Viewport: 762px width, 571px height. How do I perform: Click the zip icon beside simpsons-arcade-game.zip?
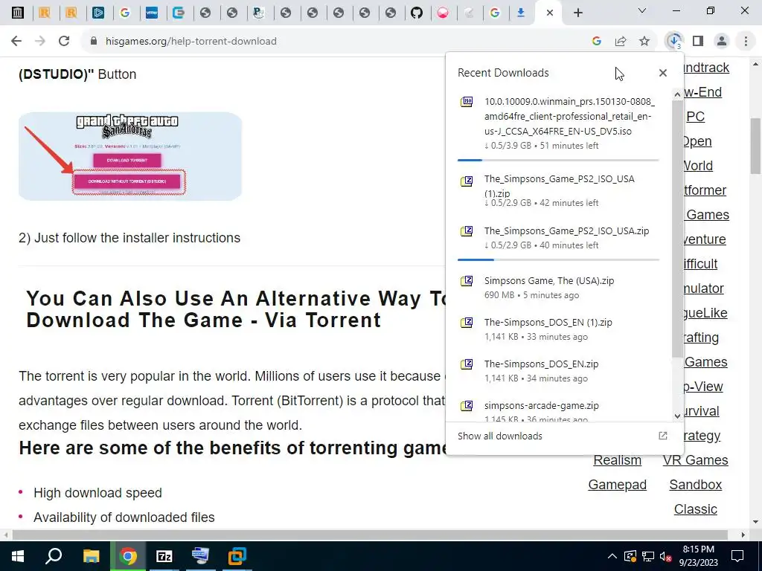pos(467,405)
